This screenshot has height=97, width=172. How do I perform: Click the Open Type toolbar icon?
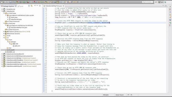[45, 2]
